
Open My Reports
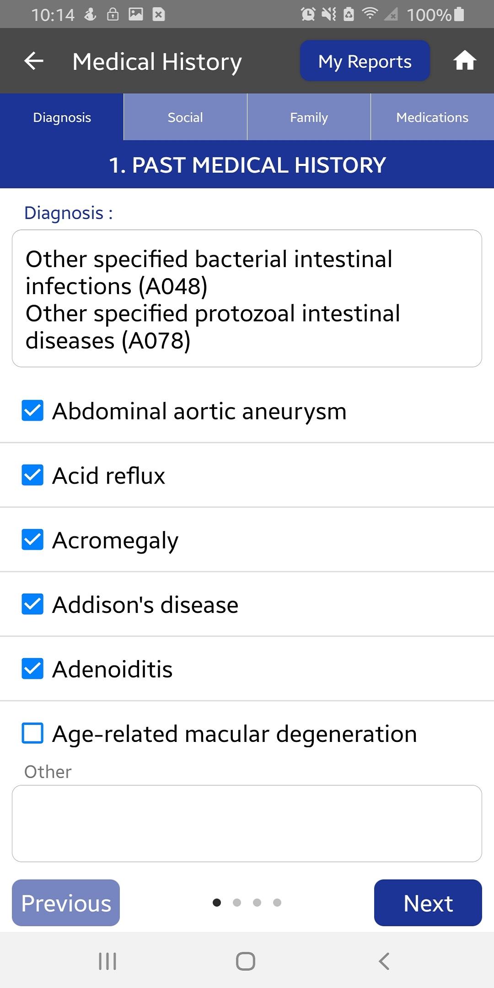point(365,61)
